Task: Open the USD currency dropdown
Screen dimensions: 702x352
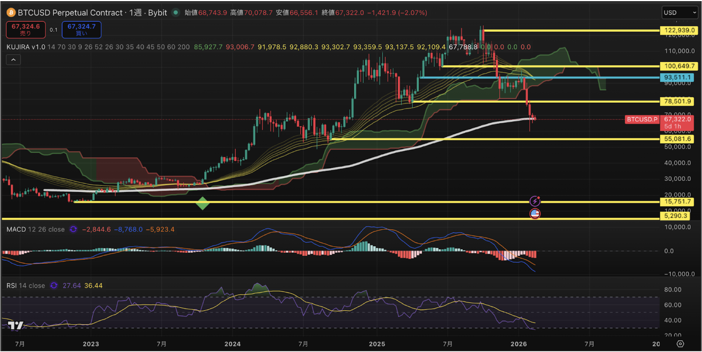Action: tap(679, 13)
